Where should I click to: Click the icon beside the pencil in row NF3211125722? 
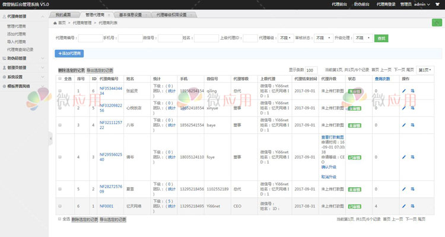[412, 125]
